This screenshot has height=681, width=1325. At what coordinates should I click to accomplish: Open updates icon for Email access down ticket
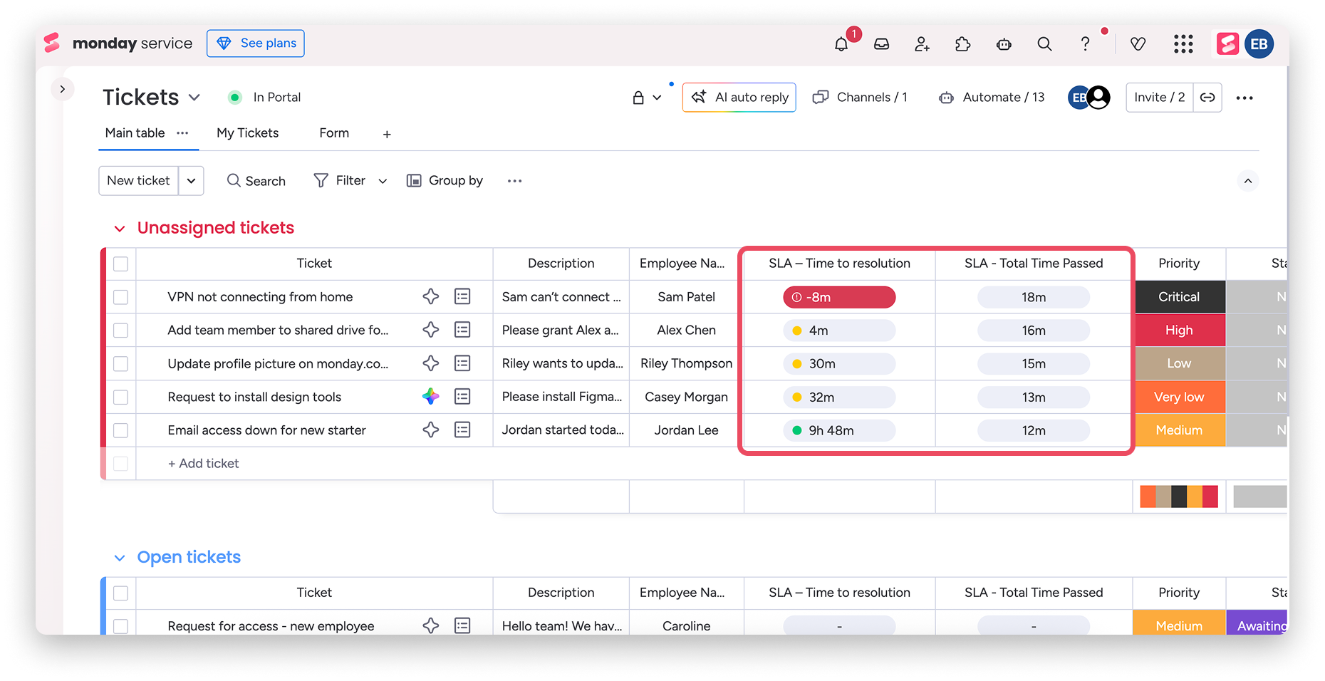pyautogui.click(x=462, y=430)
